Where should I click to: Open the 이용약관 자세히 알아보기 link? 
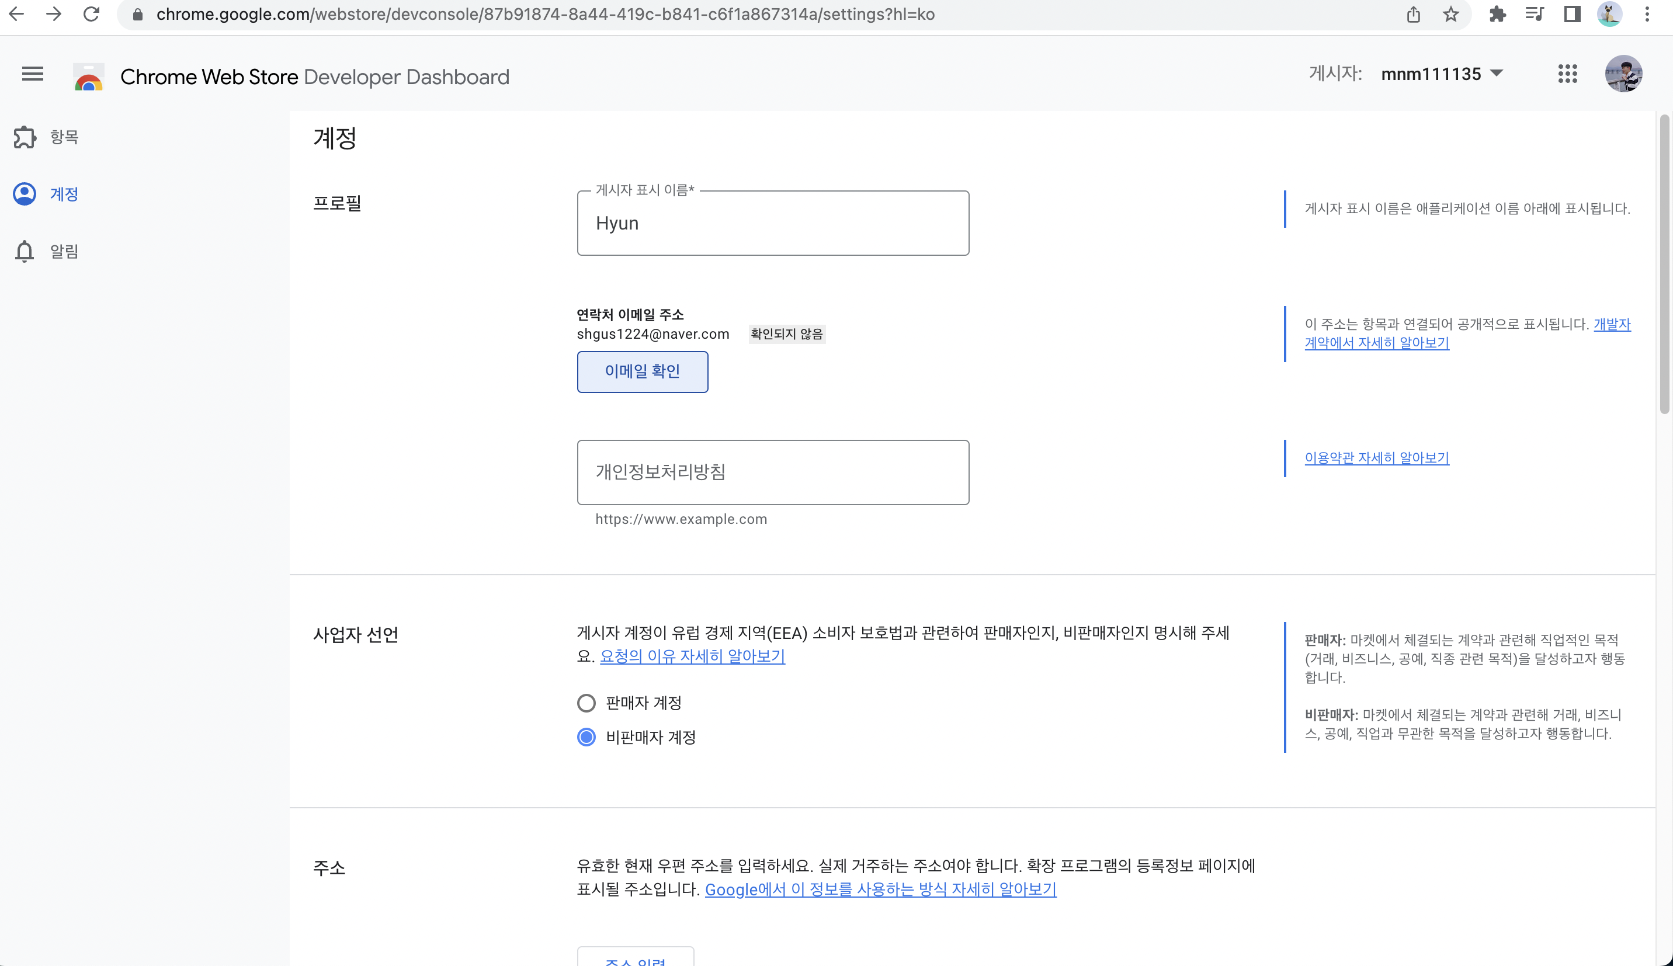point(1376,458)
